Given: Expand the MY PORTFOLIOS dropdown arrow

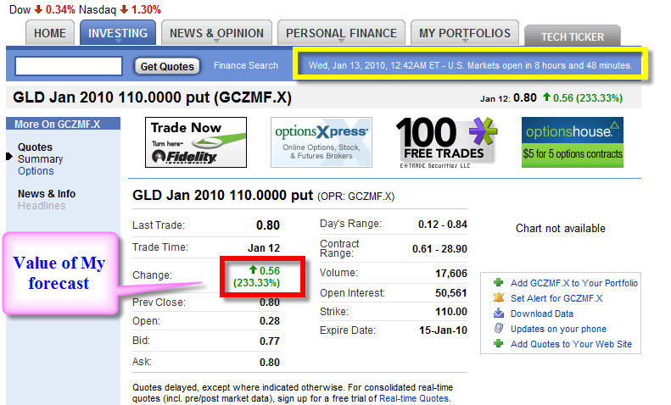Looking at the screenshot, I should [x=465, y=41].
